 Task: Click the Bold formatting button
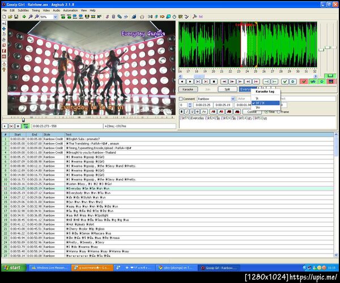click(182, 112)
